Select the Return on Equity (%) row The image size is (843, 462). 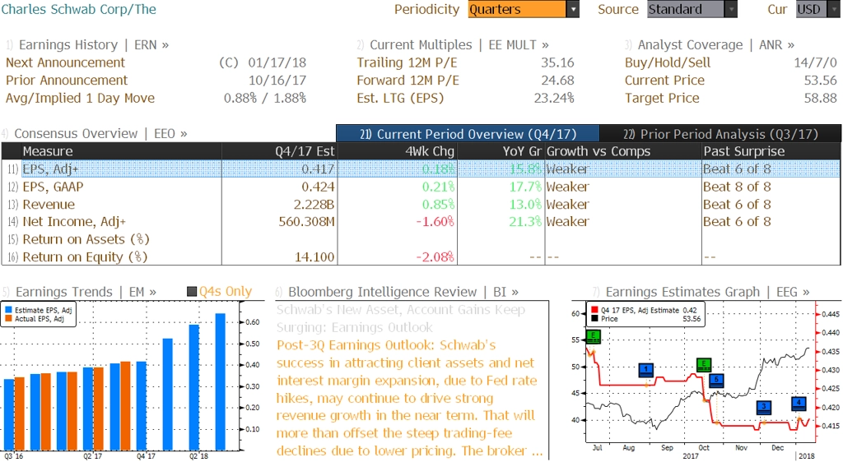tap(421, 256)
